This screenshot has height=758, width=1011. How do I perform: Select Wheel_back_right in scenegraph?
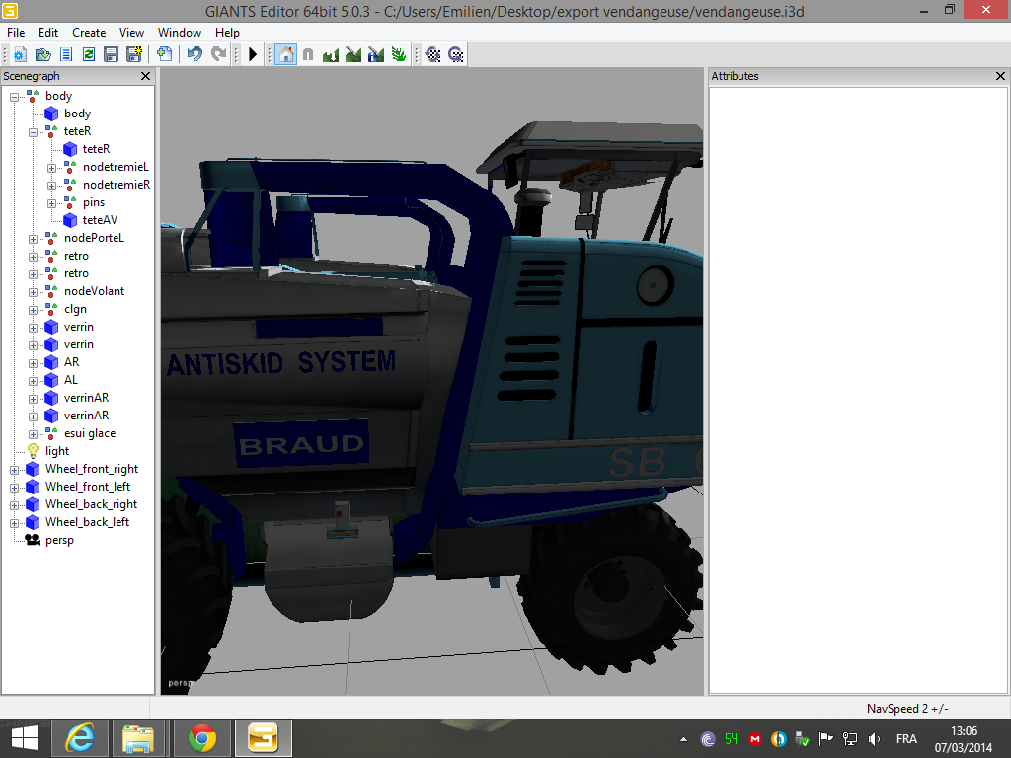[x=91, y=504]
